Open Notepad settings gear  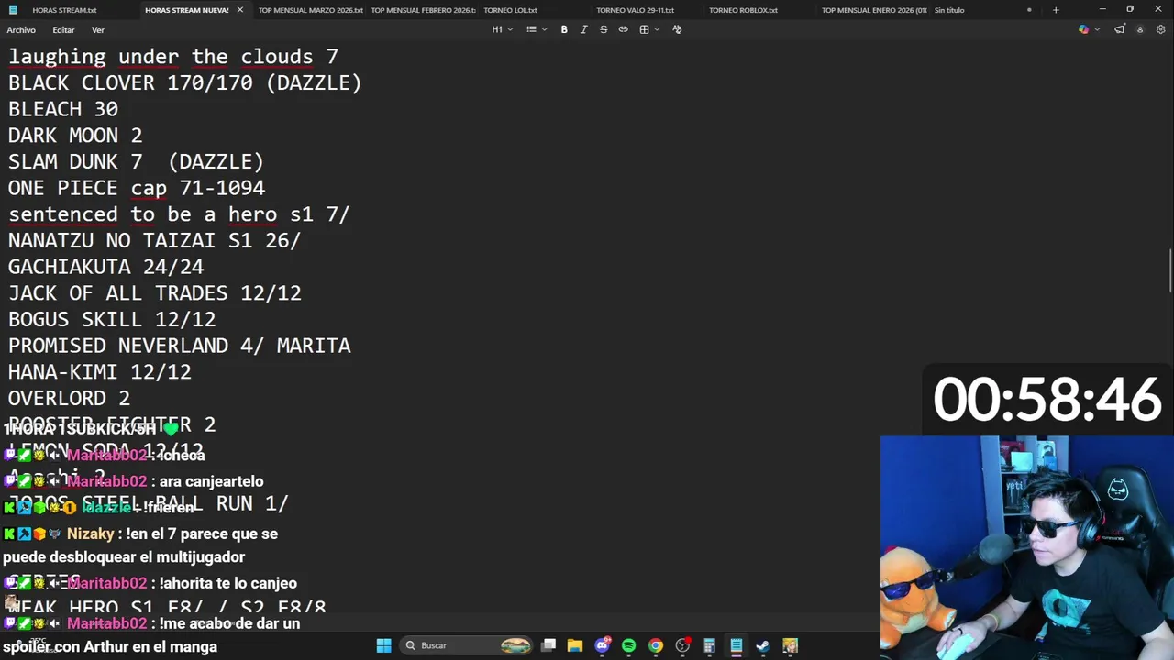coord(1160,29)
